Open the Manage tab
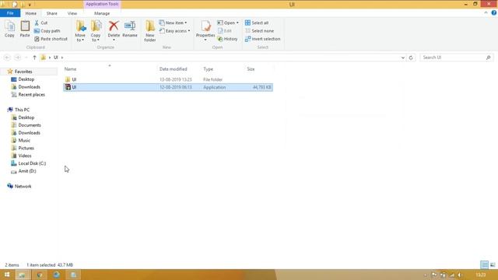 (x=102, y=13)
